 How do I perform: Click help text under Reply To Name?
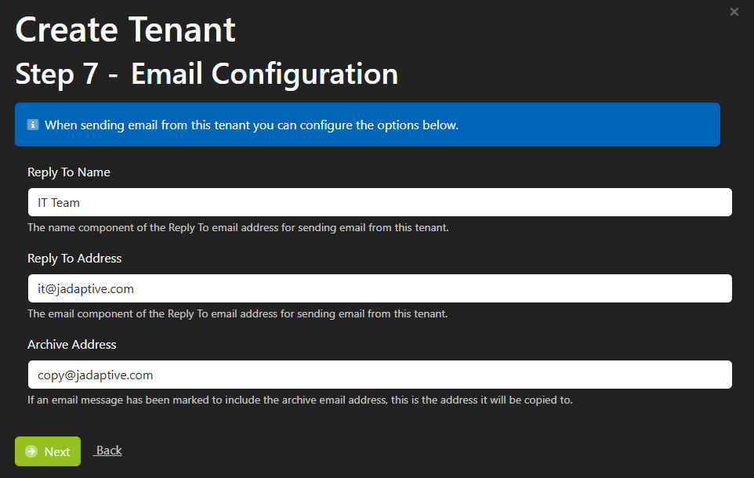238,227
